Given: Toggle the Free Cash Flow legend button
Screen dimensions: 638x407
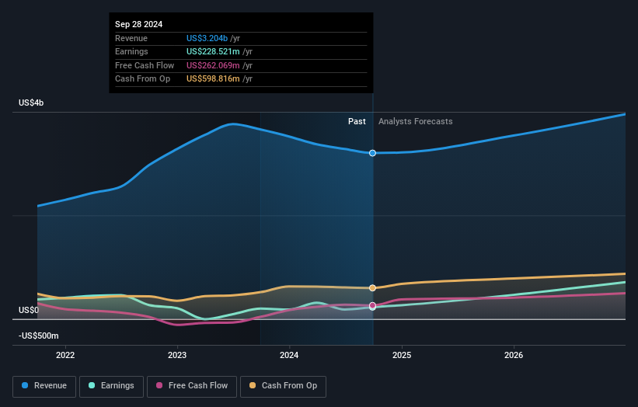Looking at the screenshot, I should point(192,386).
